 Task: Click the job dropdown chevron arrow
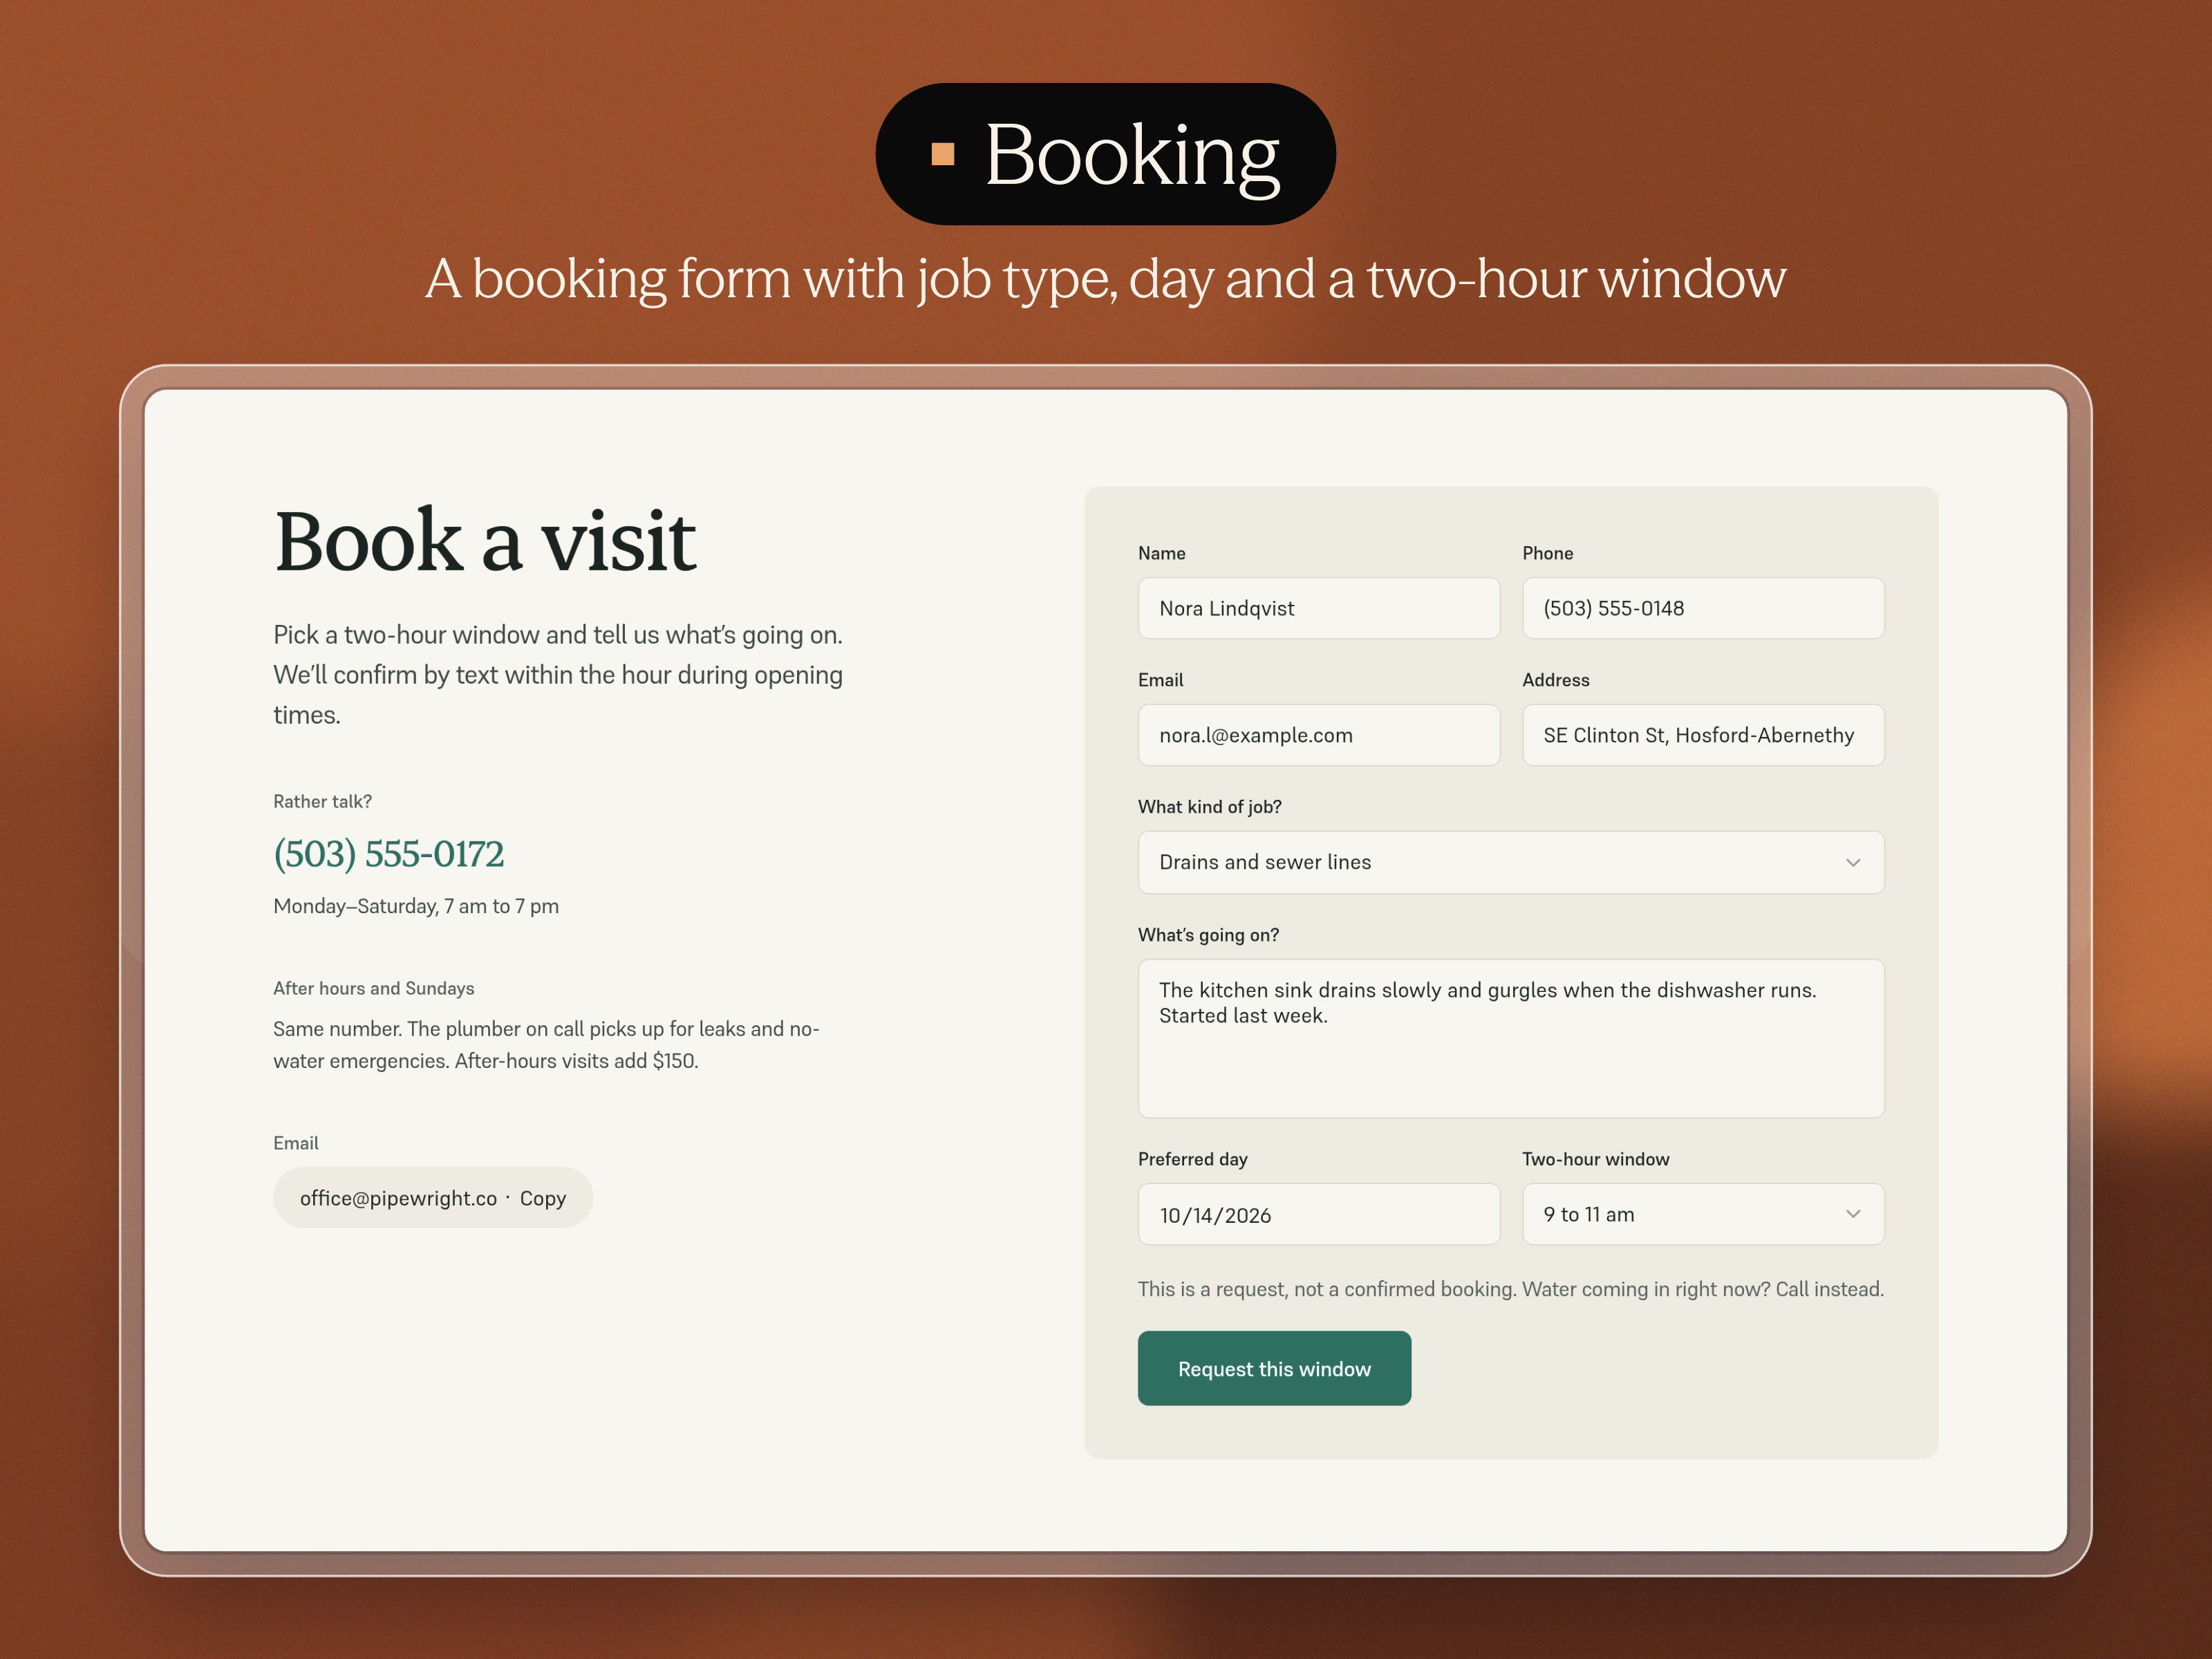(x=1853, y=862)
